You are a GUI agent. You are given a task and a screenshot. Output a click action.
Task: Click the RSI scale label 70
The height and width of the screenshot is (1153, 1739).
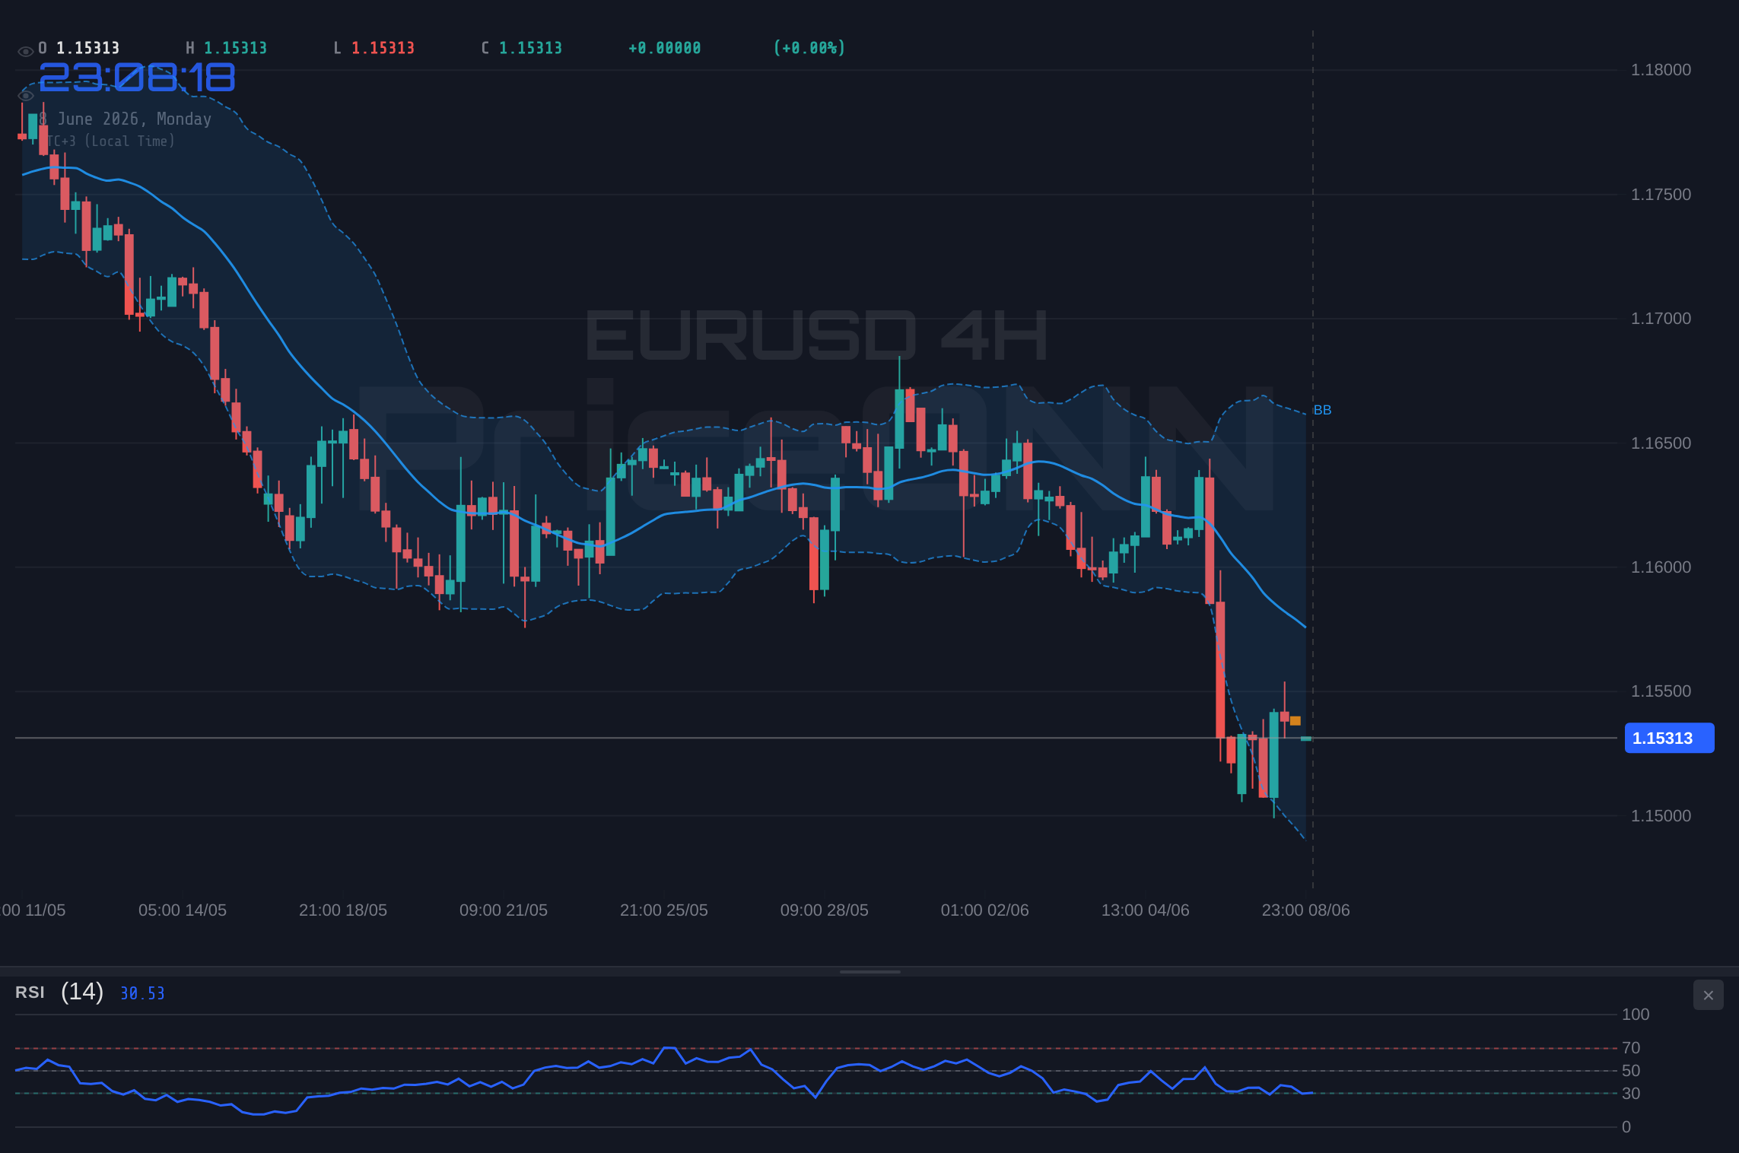coord(1631,1048)
